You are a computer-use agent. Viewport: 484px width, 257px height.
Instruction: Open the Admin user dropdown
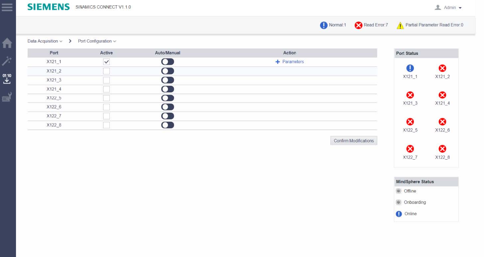point(448,8)
